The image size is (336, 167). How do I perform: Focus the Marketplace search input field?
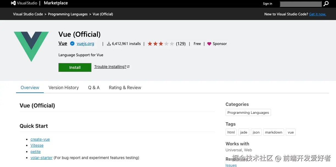click(x=301, y=4)
